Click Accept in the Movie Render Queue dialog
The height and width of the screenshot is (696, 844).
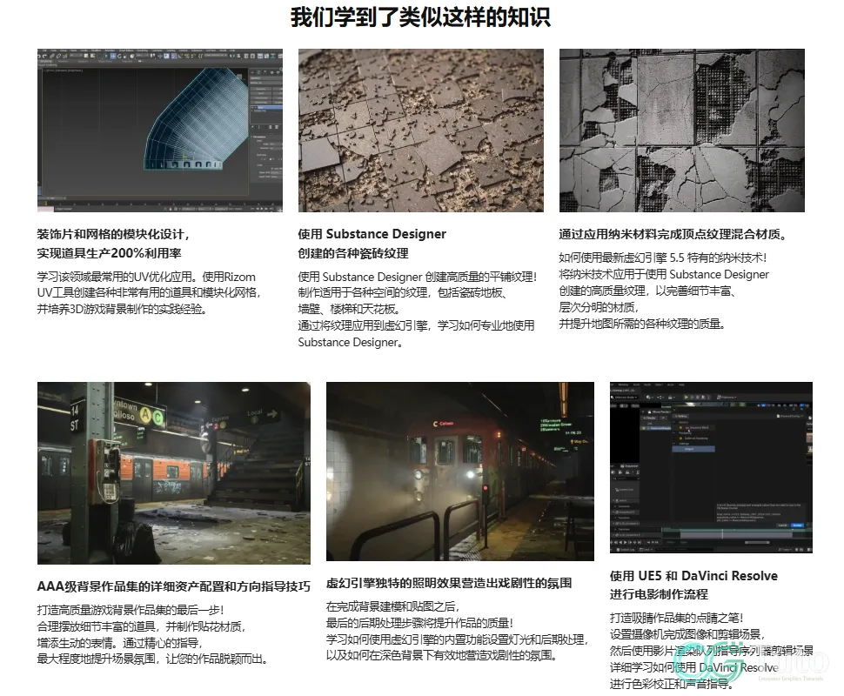797,525
